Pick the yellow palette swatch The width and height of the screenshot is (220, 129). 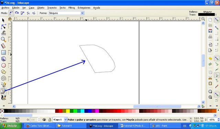pos(68,111)
